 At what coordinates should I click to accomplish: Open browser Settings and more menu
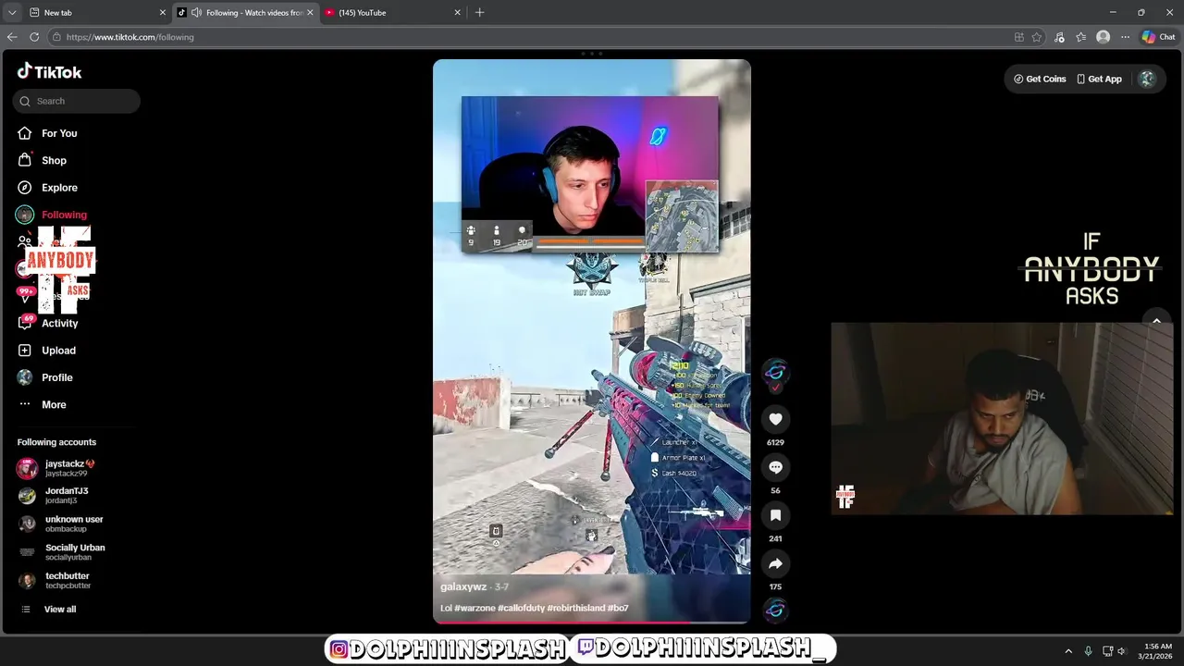click(x=1125, y=37)
